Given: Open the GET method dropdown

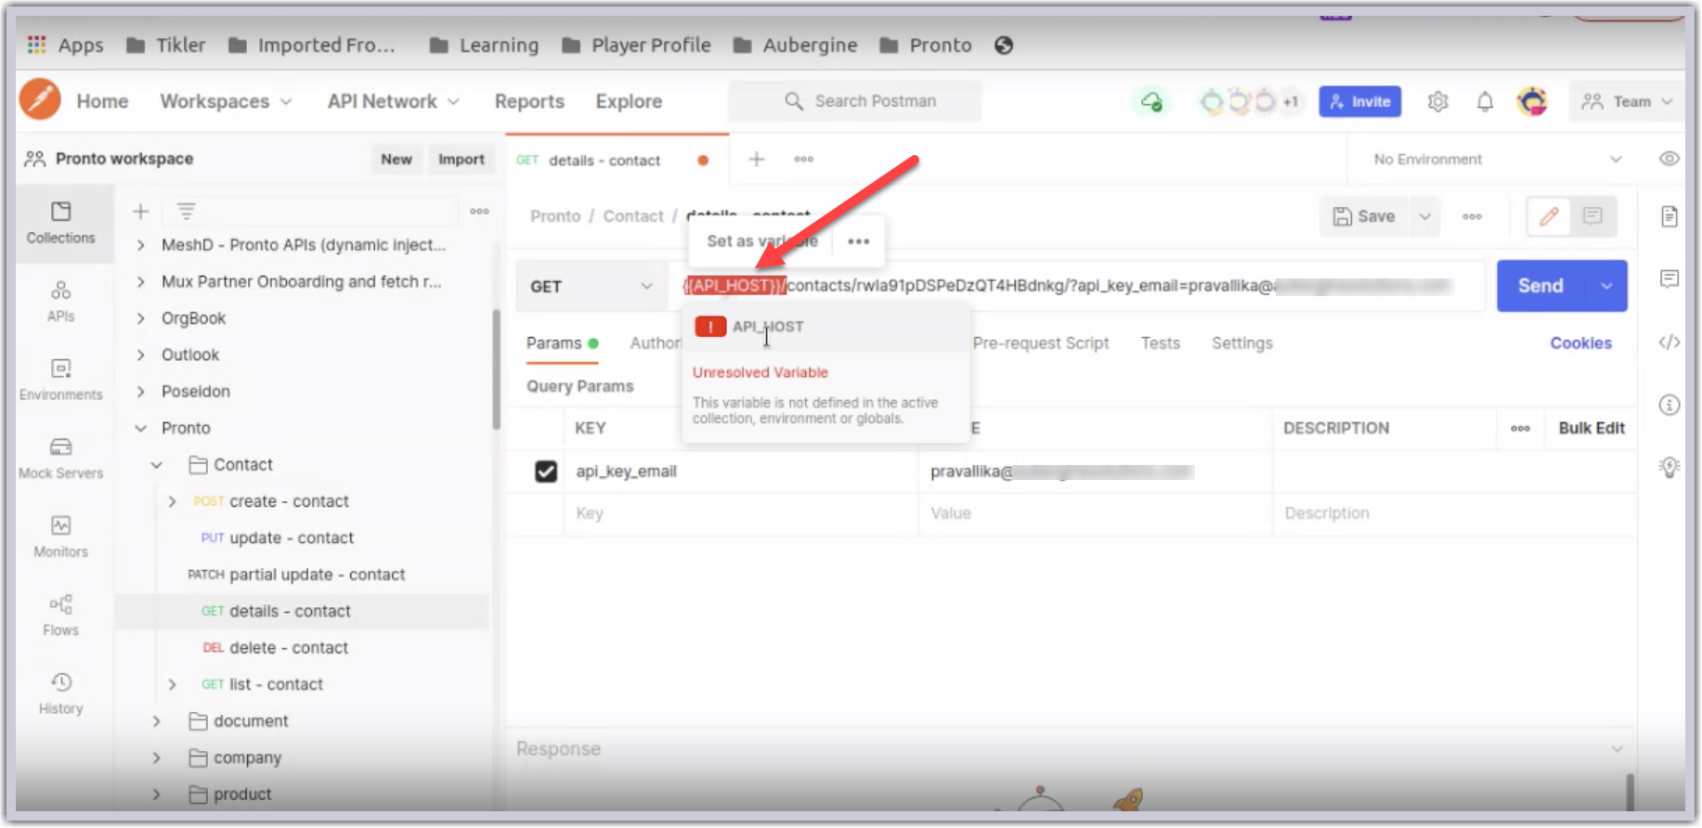Looking at the screenshot, I should (x=591, y=286).
